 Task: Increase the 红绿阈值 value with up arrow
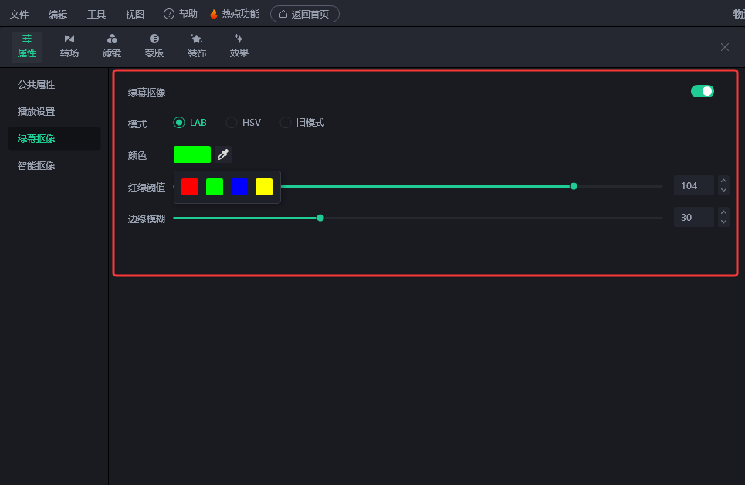(723, 181)
